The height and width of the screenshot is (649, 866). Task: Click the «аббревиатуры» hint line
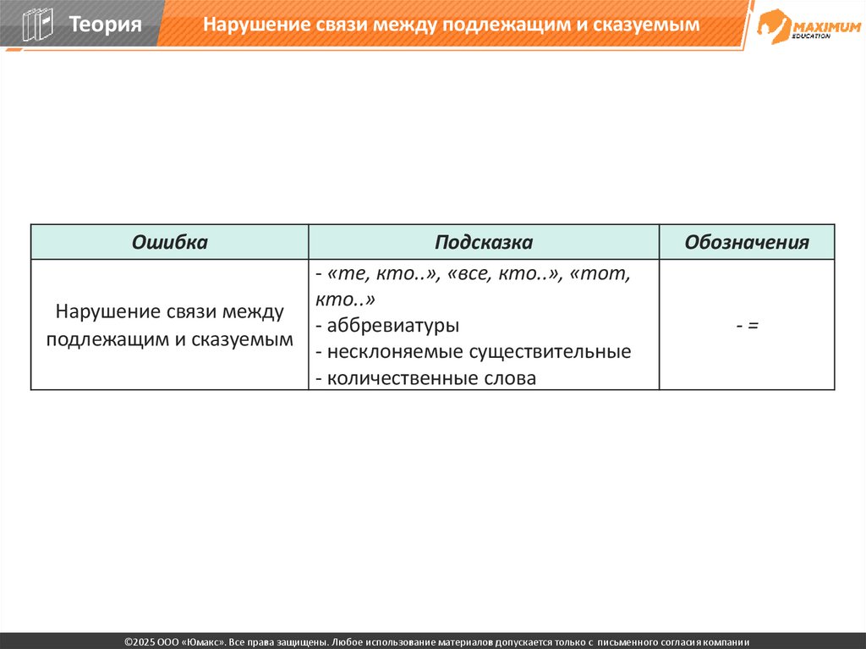click(x=387, y=325)
